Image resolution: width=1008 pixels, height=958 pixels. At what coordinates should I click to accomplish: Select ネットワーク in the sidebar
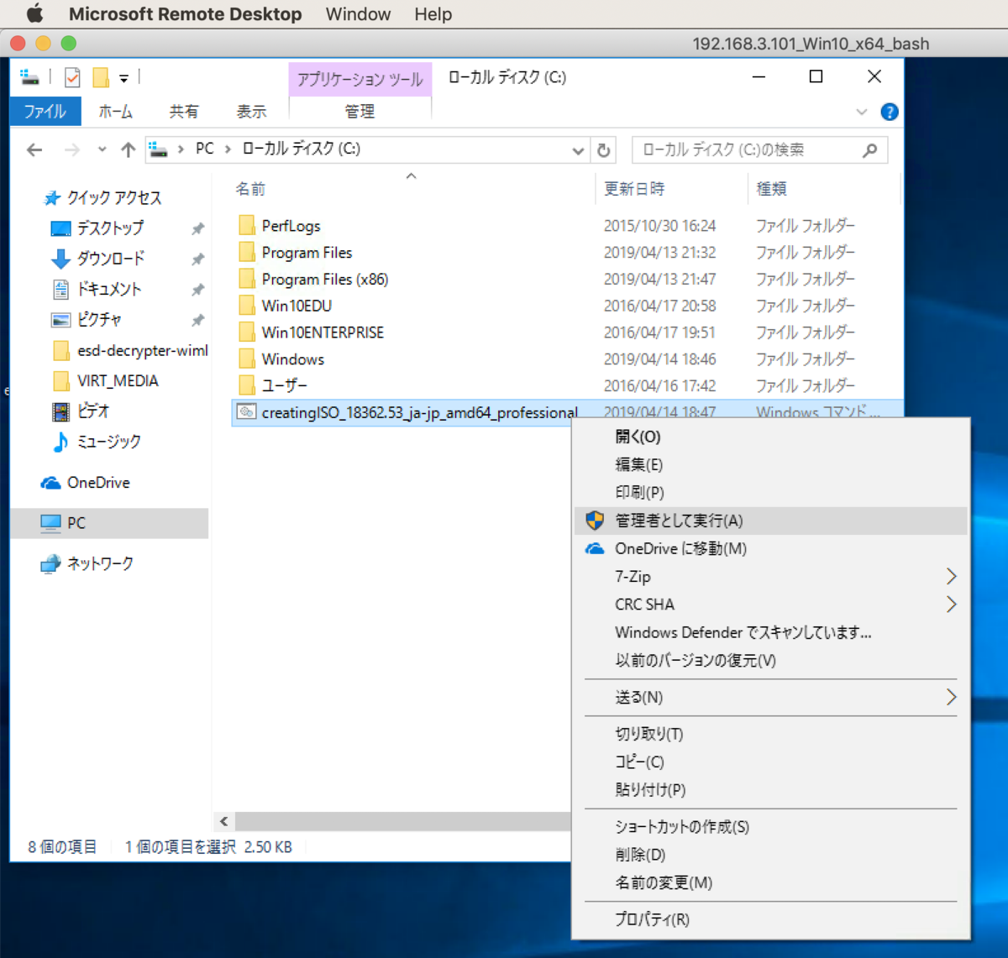pos(100,563)
